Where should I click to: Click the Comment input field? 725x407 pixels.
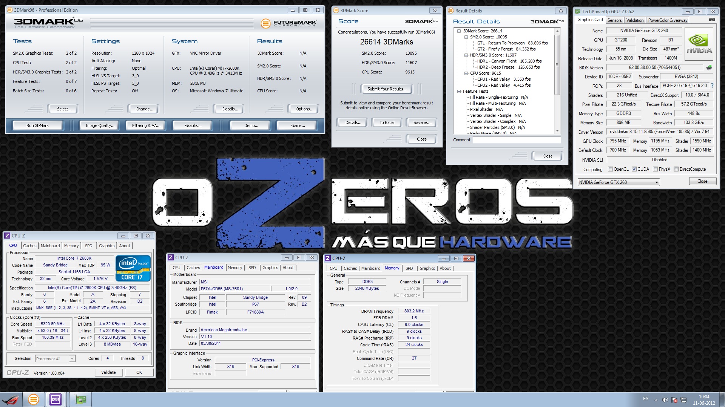[516, 140]
